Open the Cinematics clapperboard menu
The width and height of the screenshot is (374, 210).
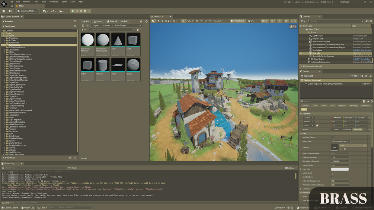(x=62, y=11)
